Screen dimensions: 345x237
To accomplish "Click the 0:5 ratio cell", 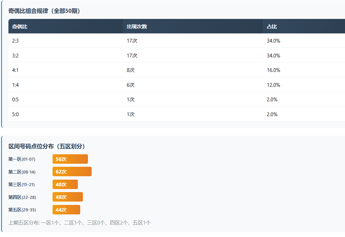I will pyautogui.click(x=15, y=100).
